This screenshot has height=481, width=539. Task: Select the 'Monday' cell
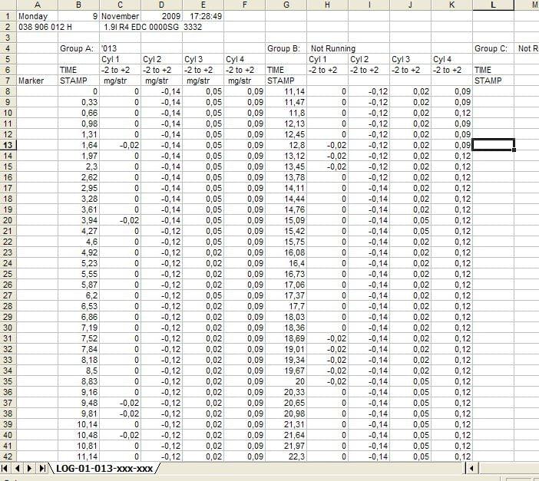pos(37,15)
